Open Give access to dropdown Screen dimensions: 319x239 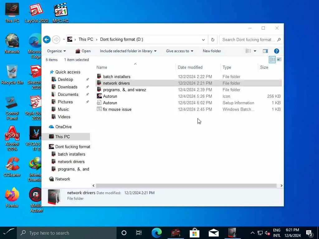pos(179,51)
